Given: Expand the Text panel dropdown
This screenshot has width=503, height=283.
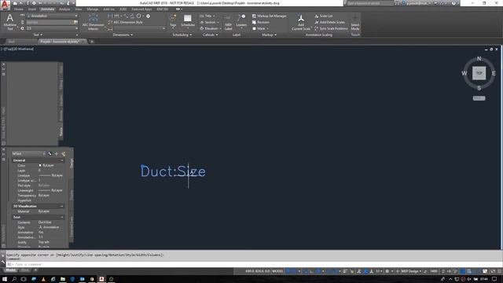Looking at the screenshot, I should 38,35.
